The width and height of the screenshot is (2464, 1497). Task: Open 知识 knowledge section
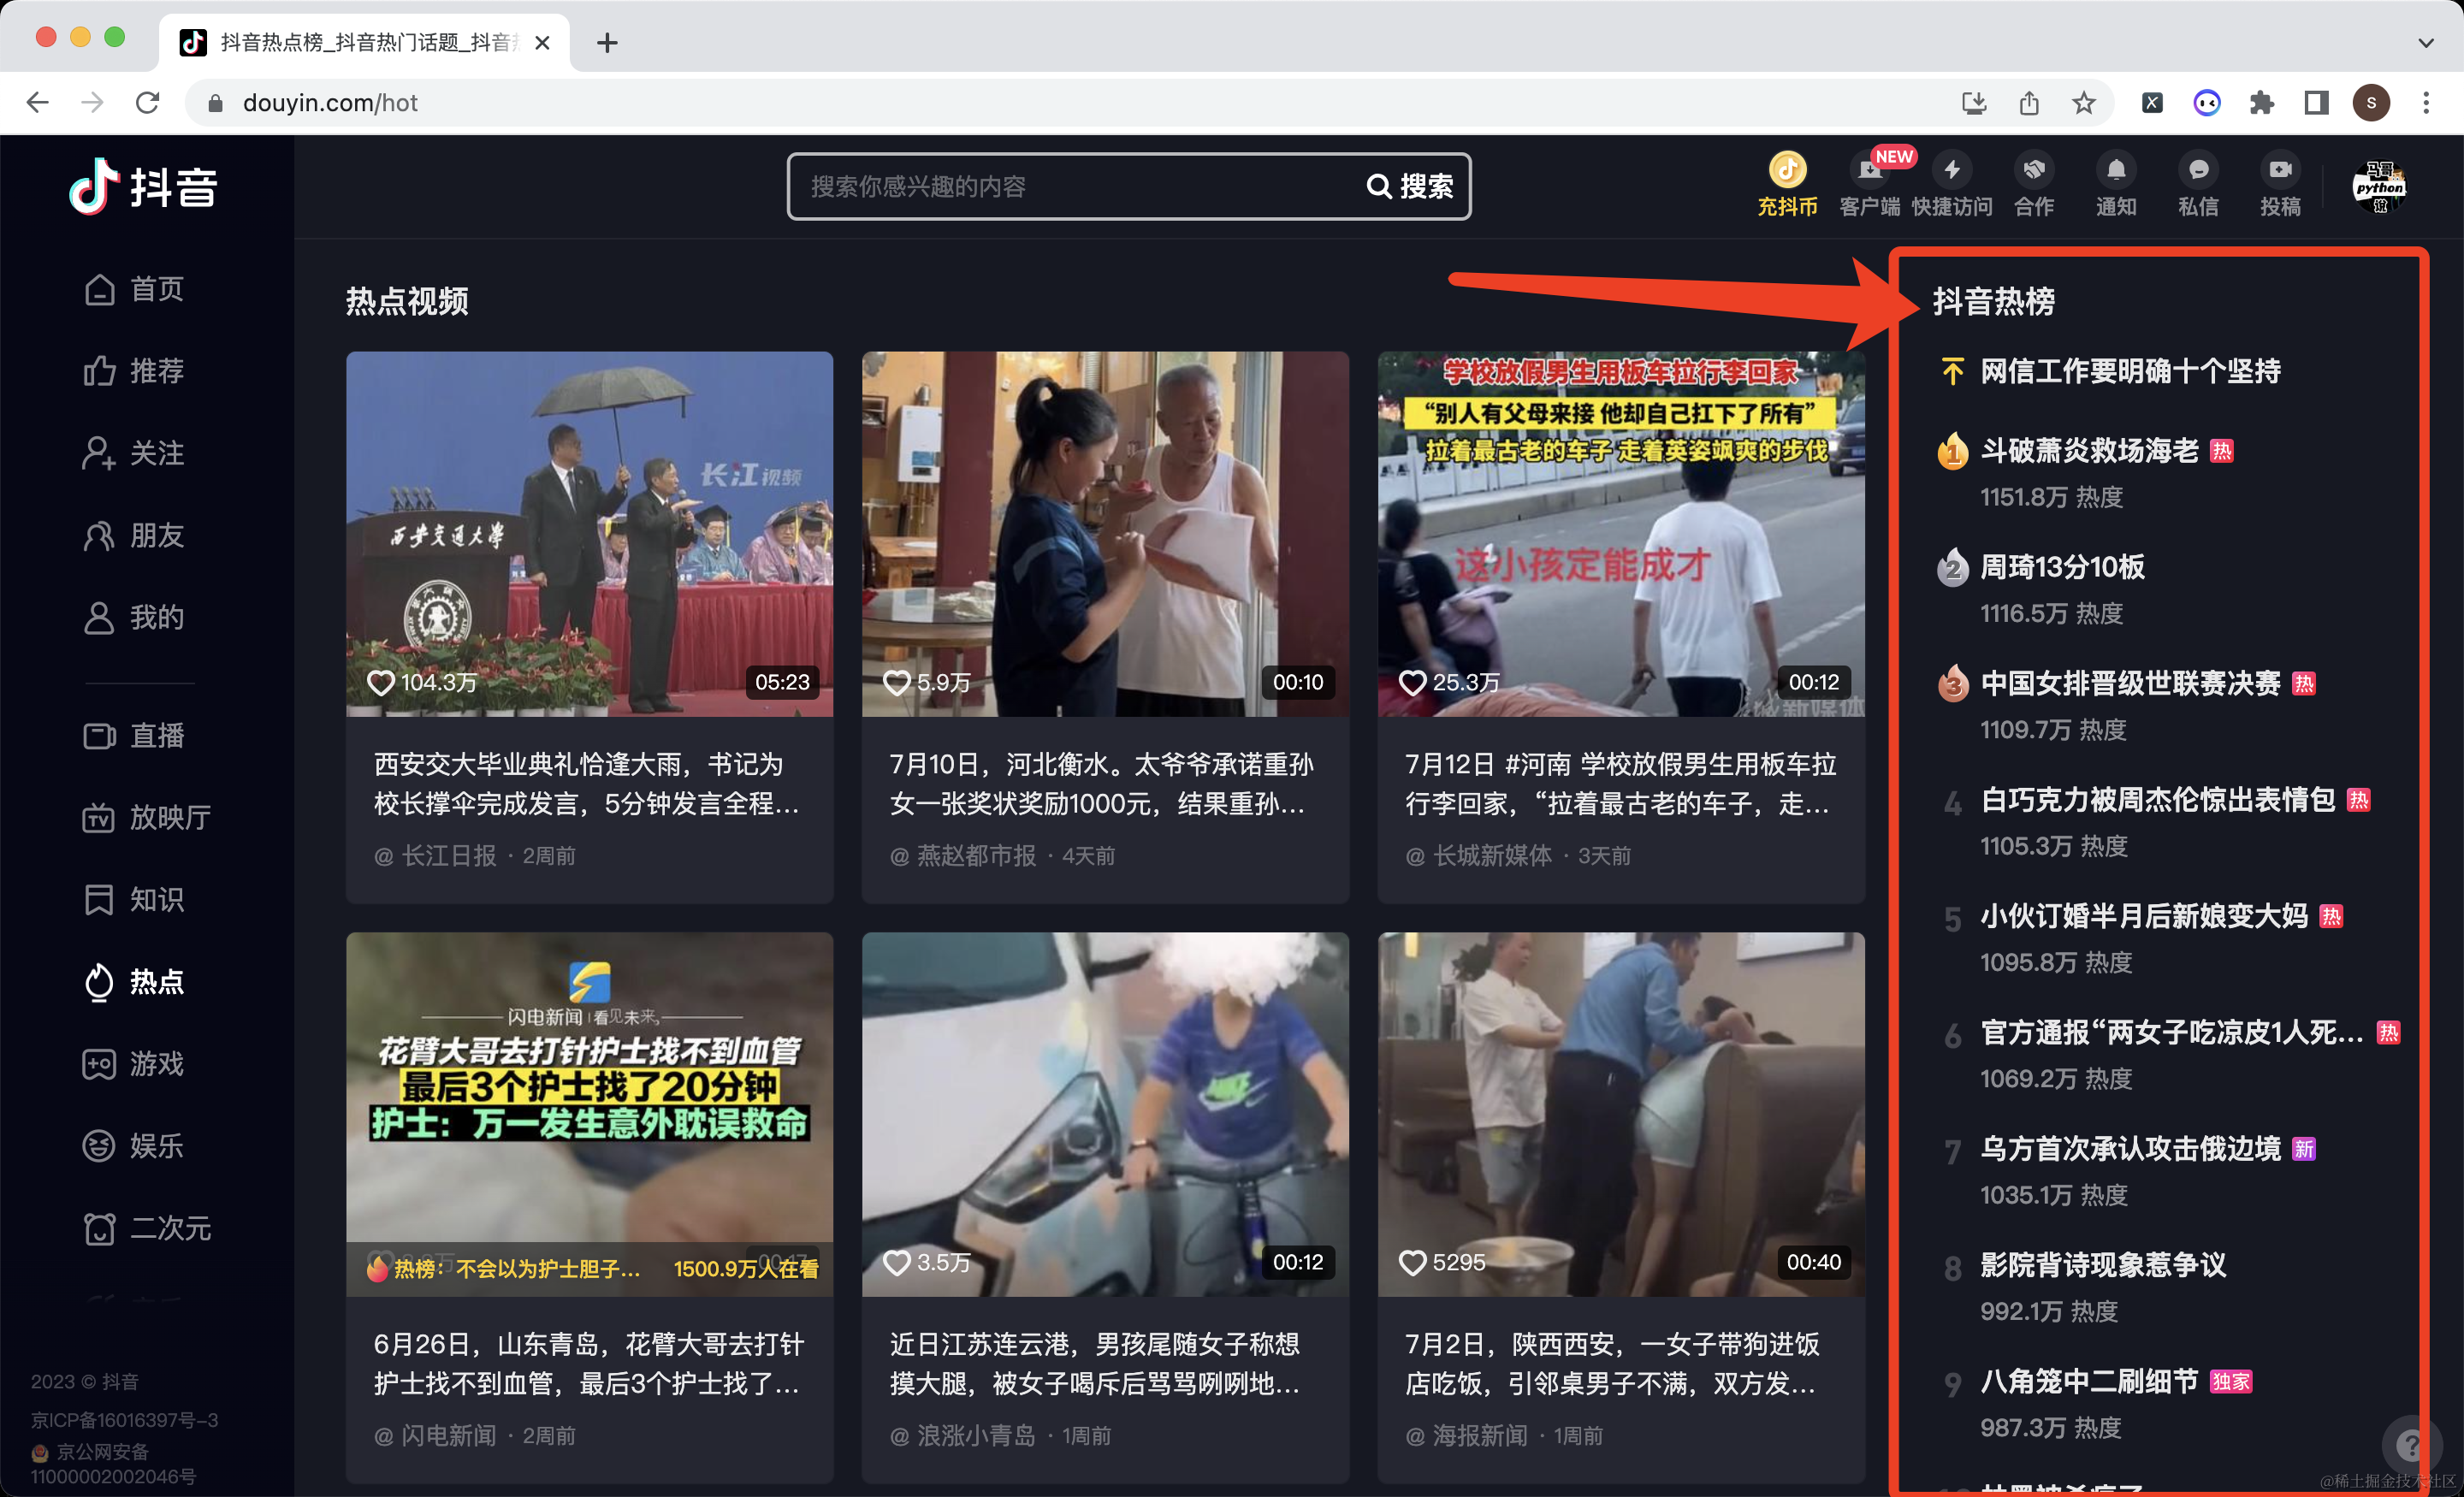pyautogui.click(x=134, y=900)
